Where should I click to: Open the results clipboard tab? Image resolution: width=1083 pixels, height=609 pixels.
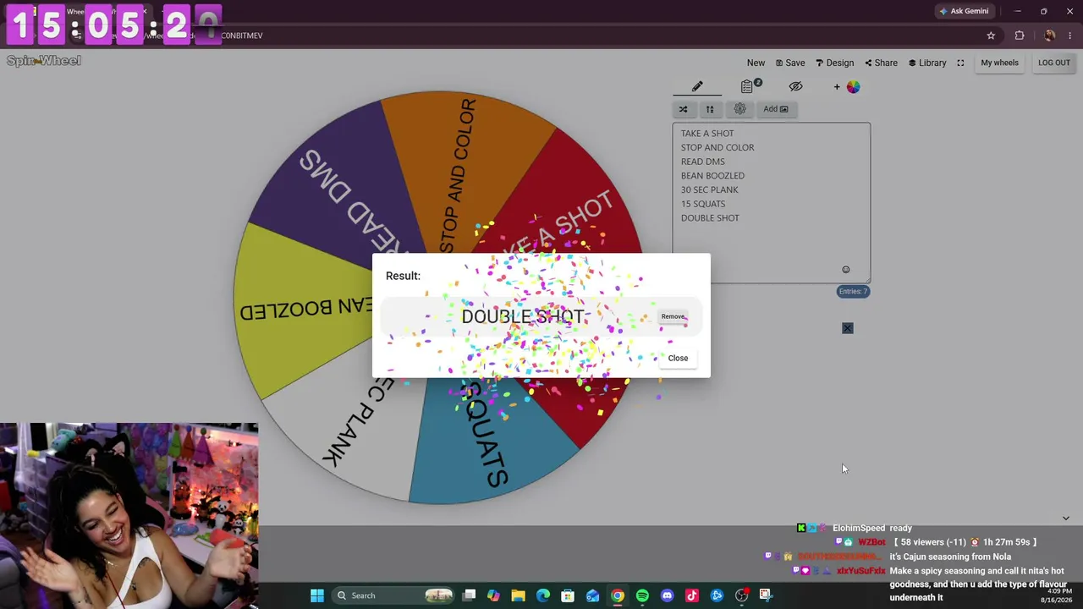click(747, 86)
